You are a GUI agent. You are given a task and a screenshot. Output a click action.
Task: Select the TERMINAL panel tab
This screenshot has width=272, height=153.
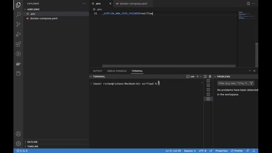137,71
